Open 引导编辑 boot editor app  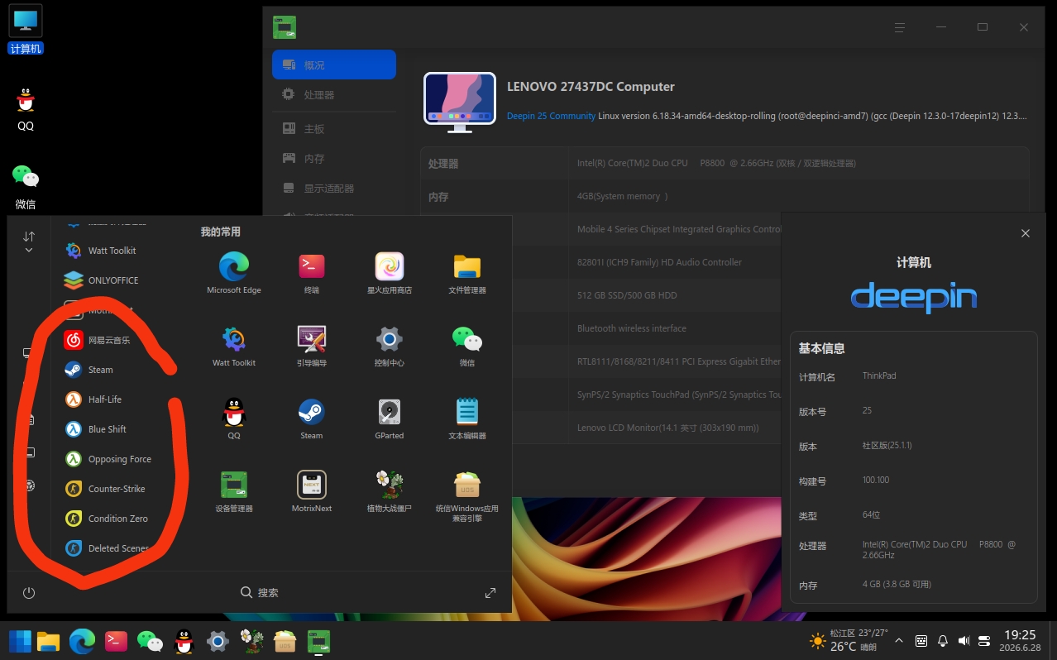[x=312, y=346]
